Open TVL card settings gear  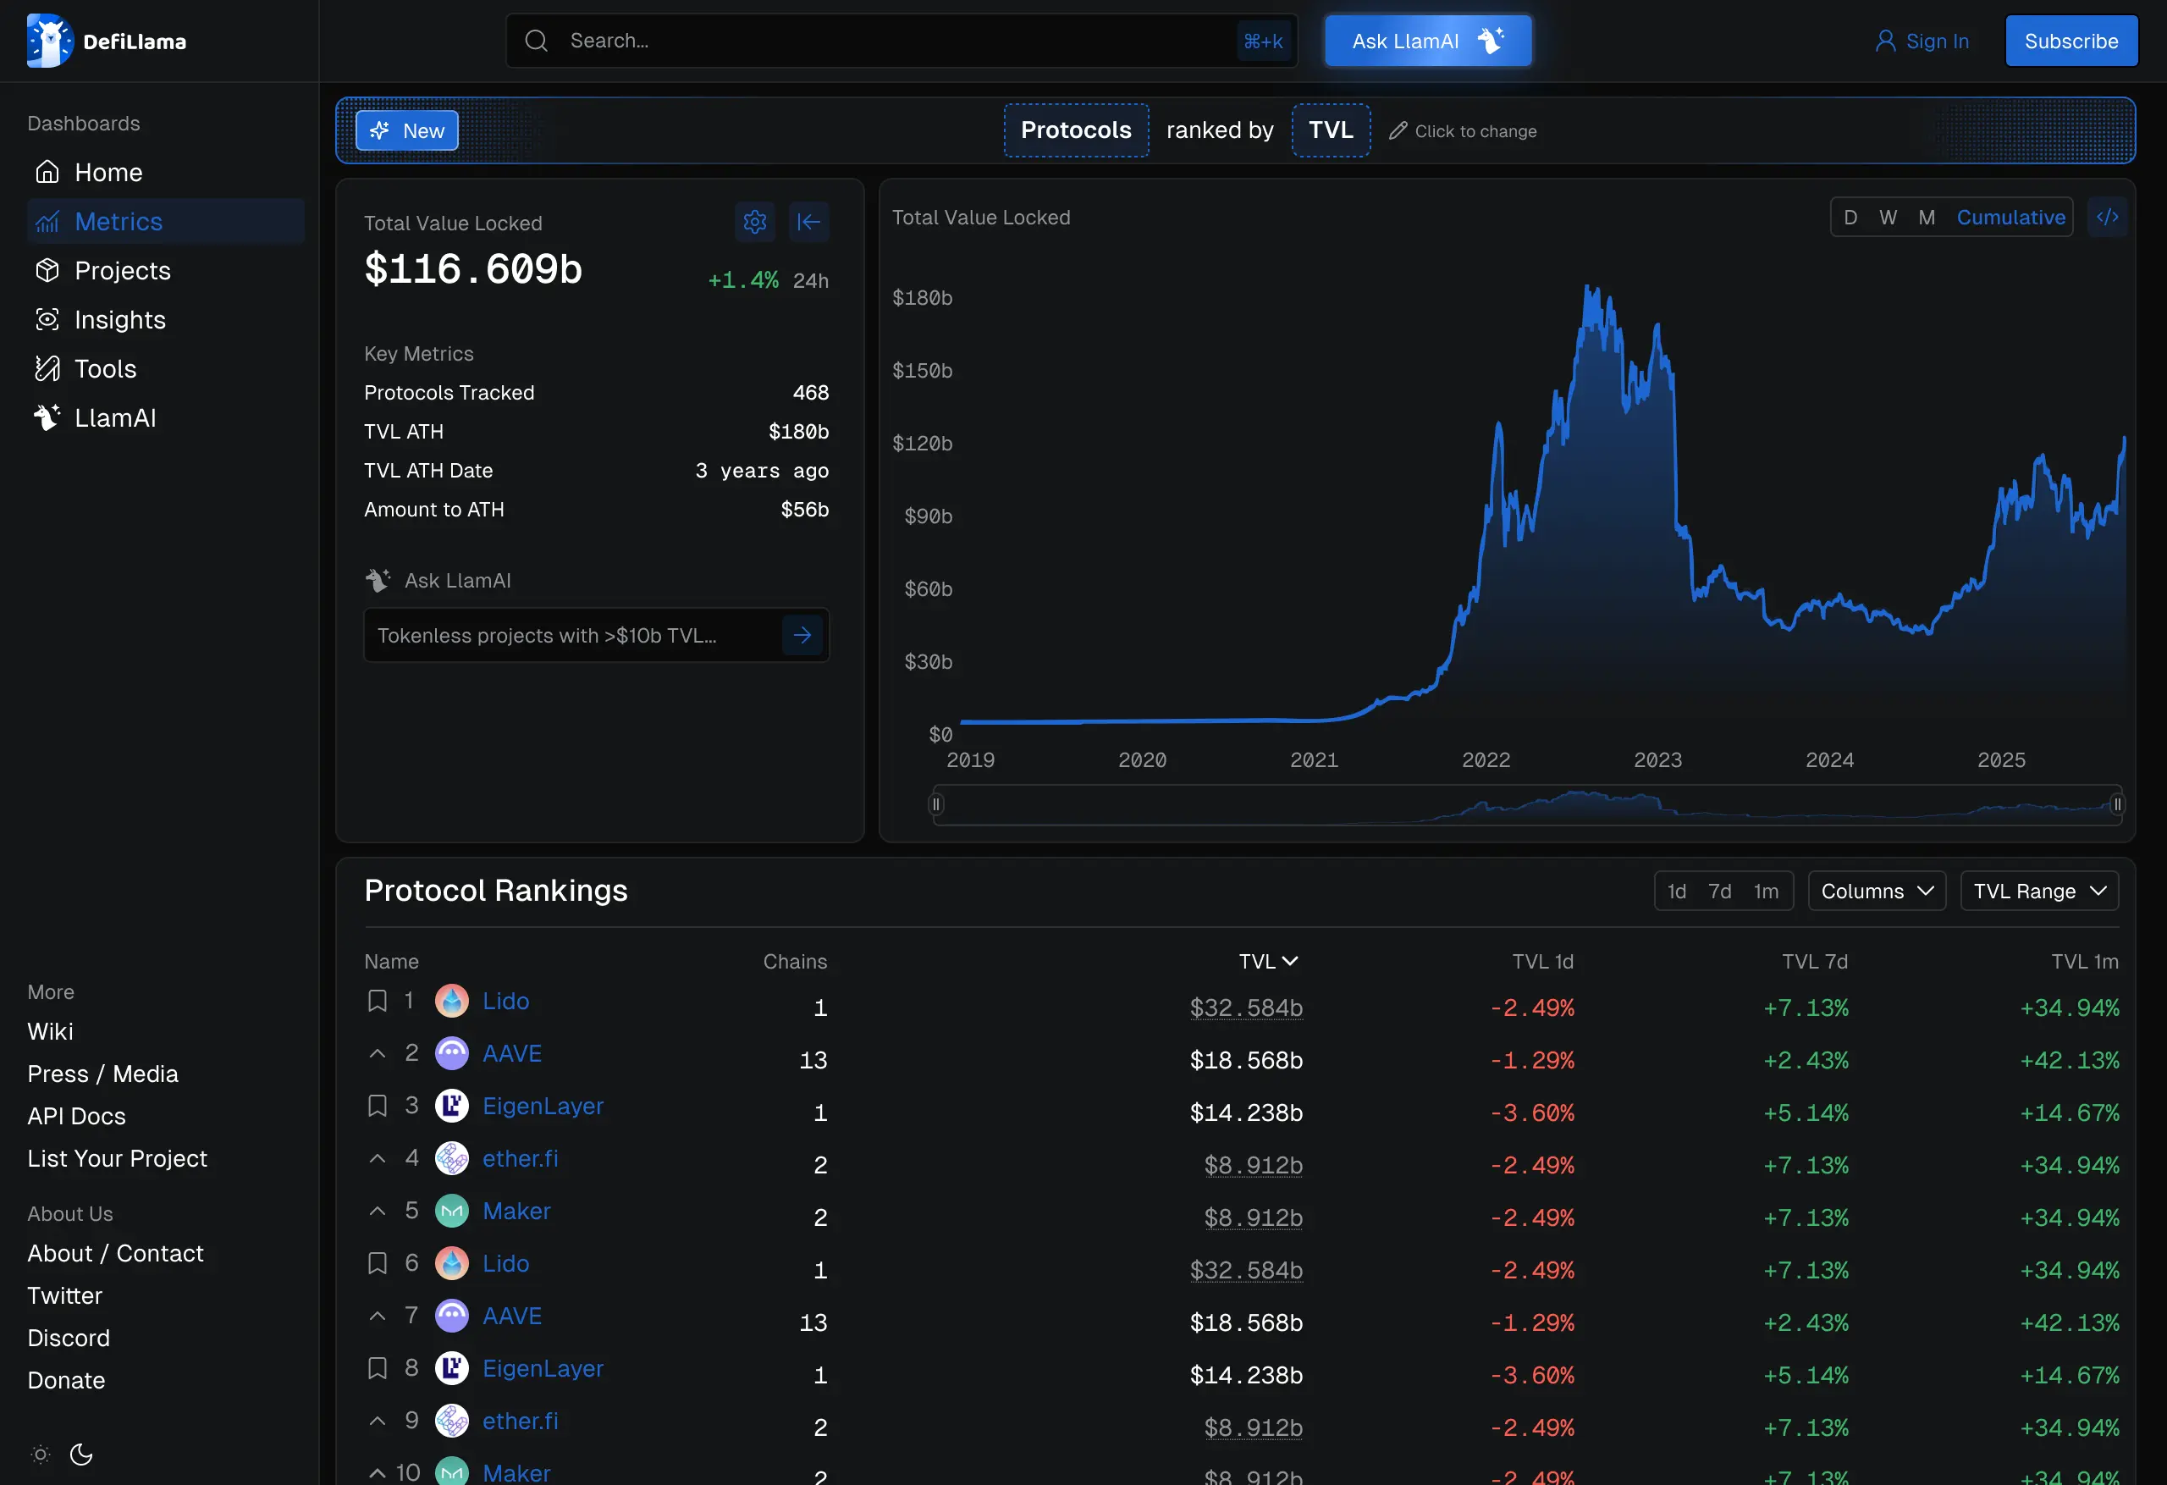[754, 222]
